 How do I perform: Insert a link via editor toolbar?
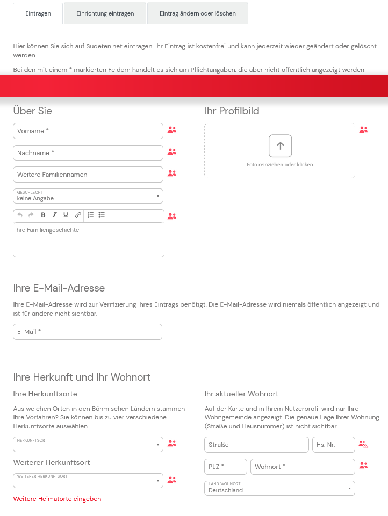tap(78, 215)
